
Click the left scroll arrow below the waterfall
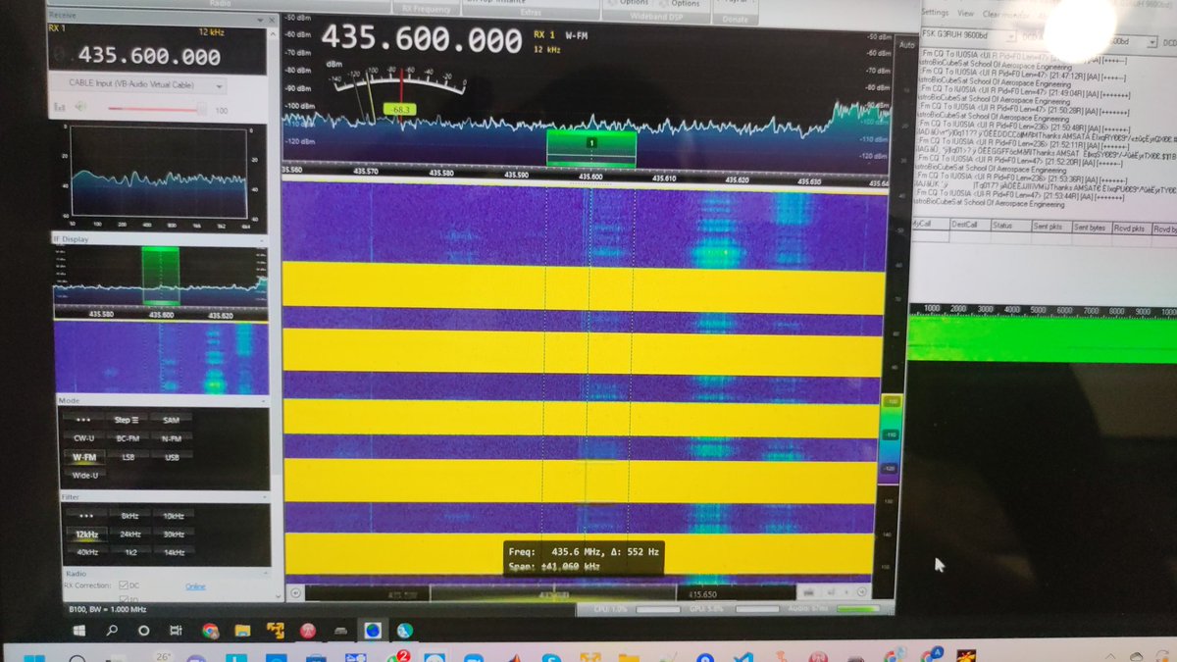[x=295, y=592]
